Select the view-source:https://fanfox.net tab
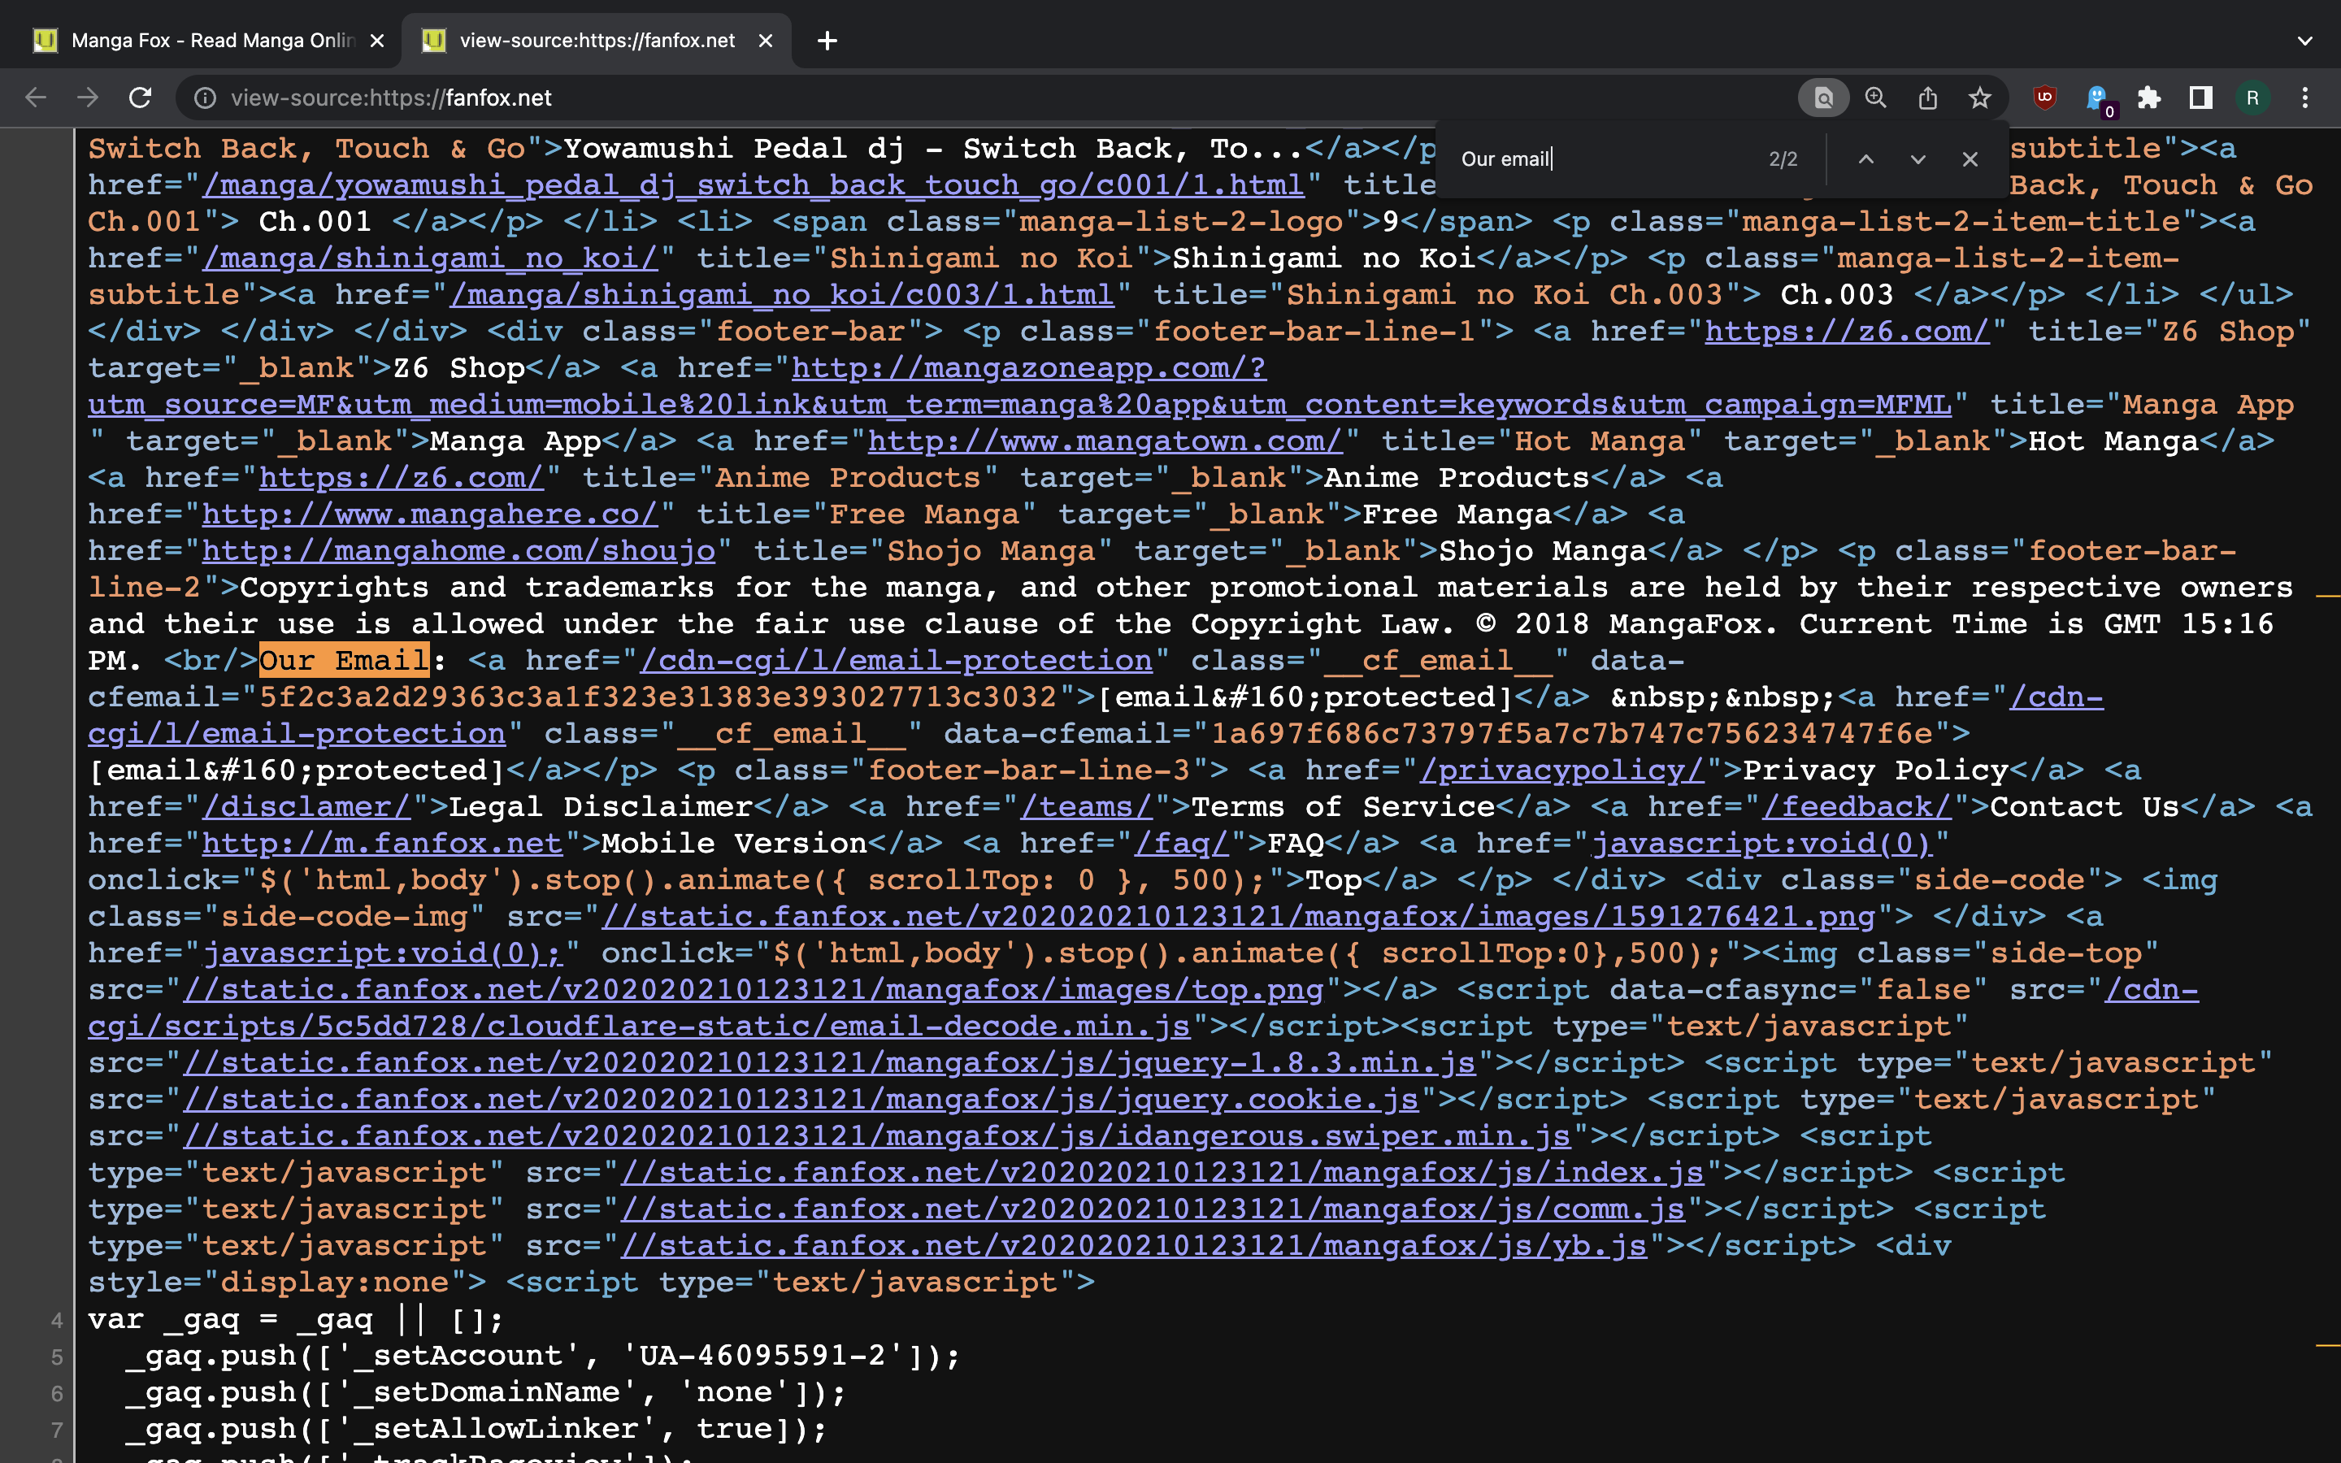 coord(597,41)
